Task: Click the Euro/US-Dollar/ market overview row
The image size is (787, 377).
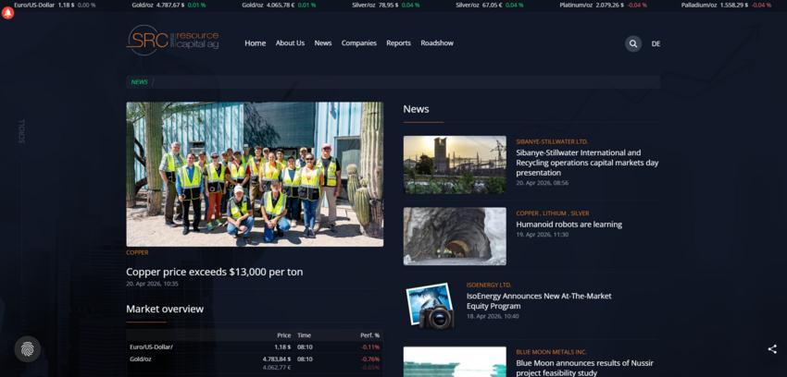Action: 255,347
